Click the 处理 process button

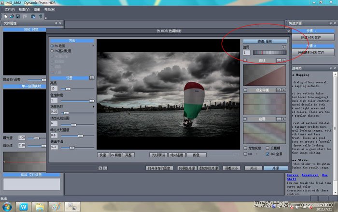[x=275, y=168]
